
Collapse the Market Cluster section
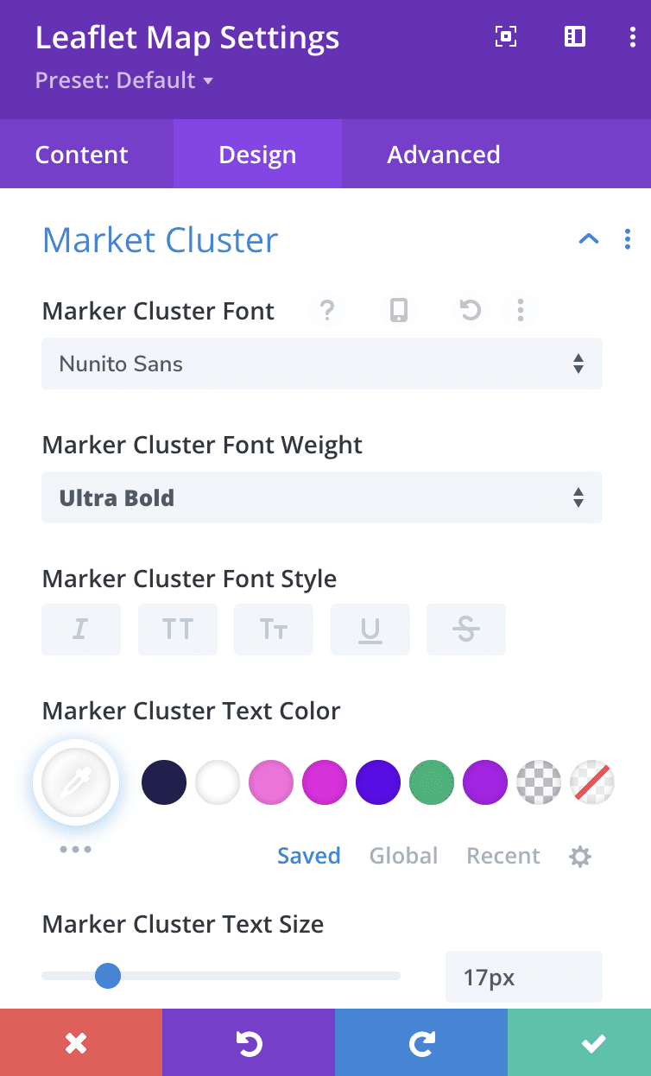pyautogui.click(x=589, y=239)
